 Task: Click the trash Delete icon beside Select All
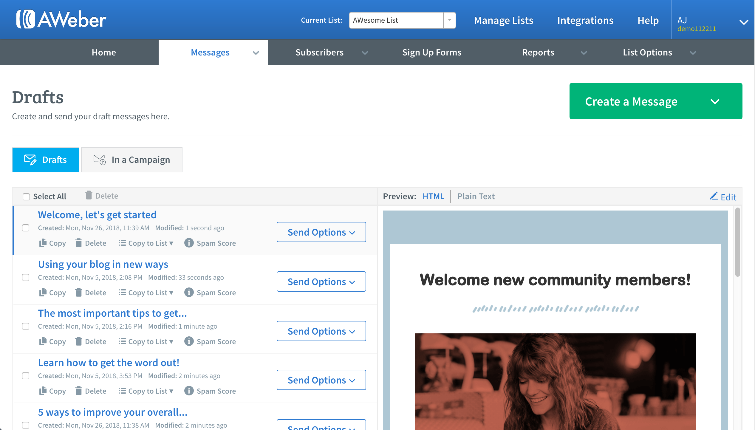pyautogui.click(x=89, y=195)
